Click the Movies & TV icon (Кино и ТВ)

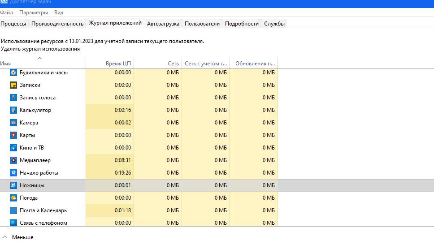click(x=13, y=148)
